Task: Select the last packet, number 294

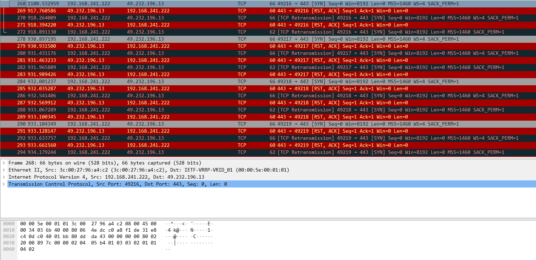Action: pos(268,152)
